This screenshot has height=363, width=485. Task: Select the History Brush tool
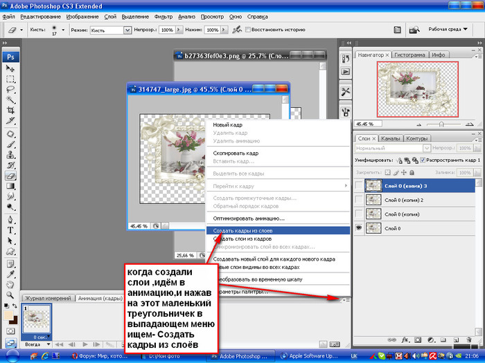tap(10, 165)
